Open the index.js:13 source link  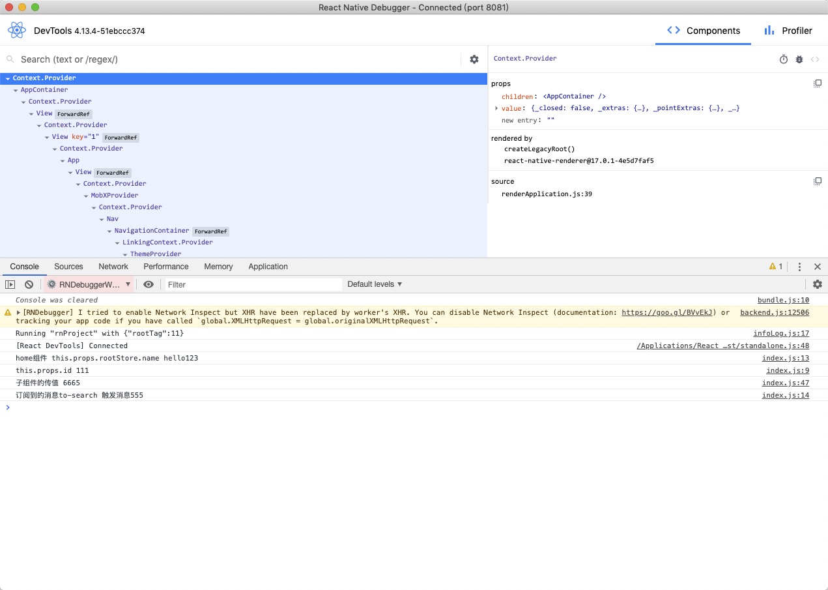click(786, 358)
